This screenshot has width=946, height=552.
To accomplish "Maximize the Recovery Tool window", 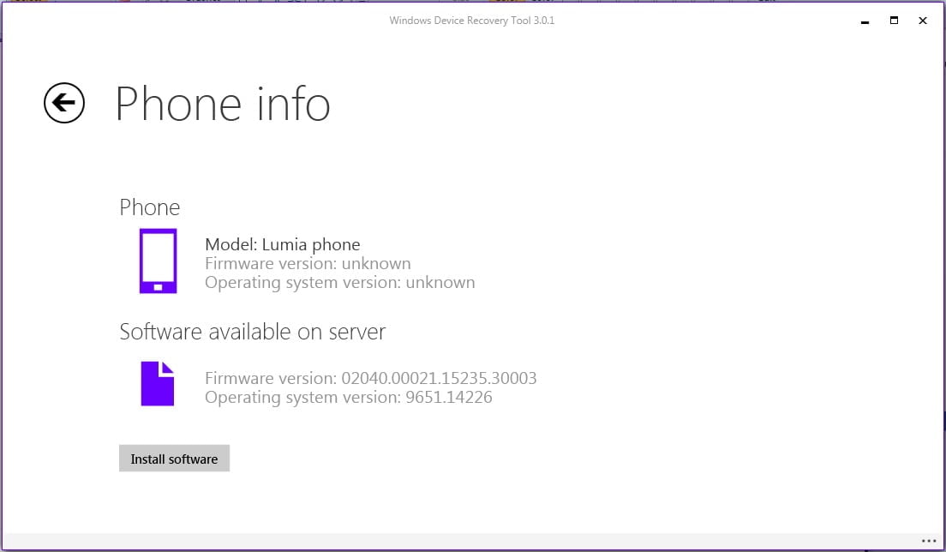I will [x=894, y=21].
